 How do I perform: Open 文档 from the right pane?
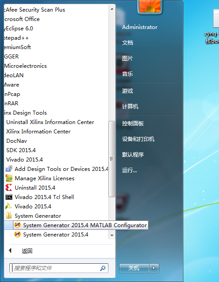(x=128, y=43)
